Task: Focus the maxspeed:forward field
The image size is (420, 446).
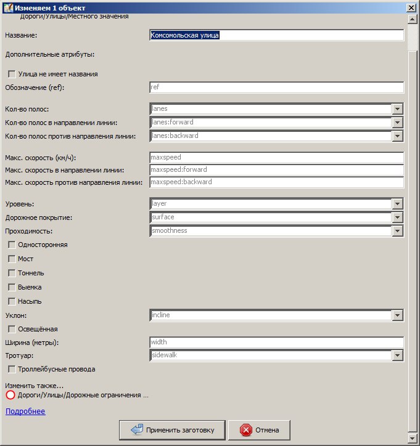Action: click(x=276, y=170)
